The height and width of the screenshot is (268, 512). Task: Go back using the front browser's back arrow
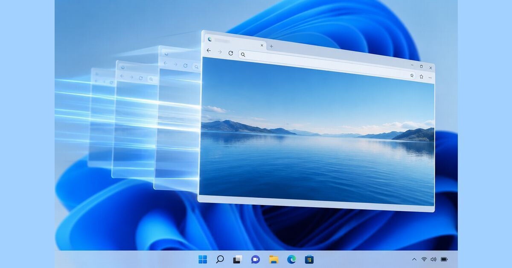[x=209, y=51]
